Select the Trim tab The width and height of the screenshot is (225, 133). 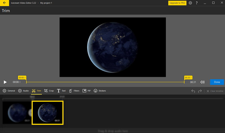coord(36,91)
